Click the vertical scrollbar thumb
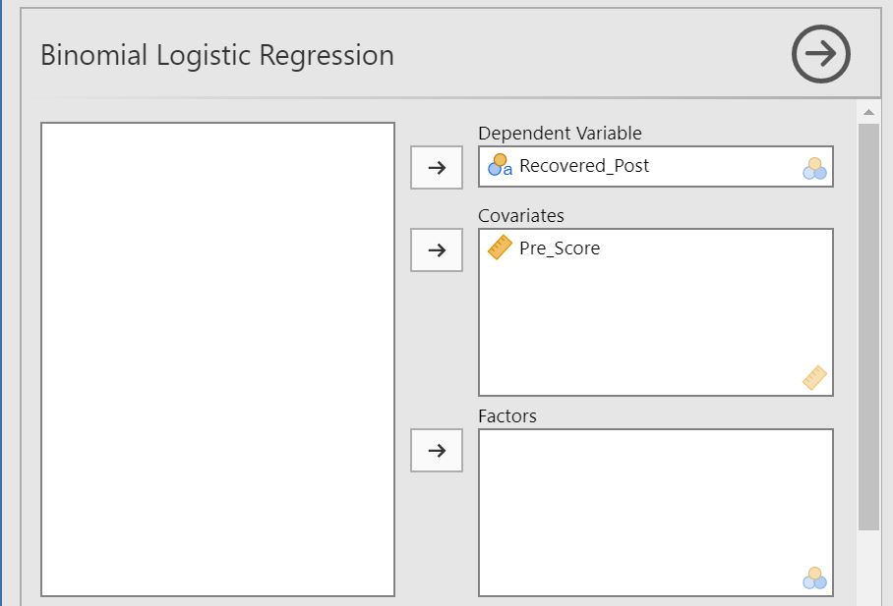Image resolution: width=893 pixels, height=606 pixels. (868, 324)
